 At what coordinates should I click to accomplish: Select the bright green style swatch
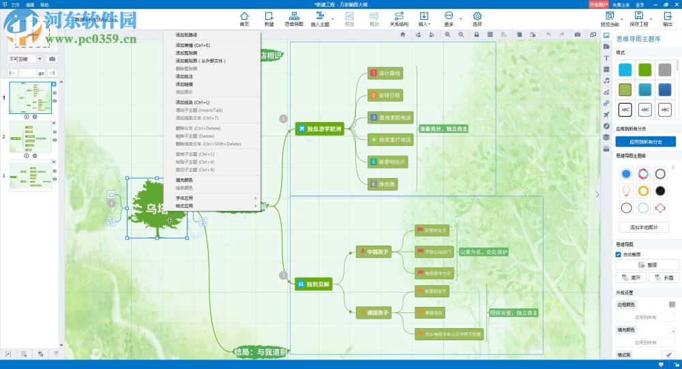(x=645, y=70)
